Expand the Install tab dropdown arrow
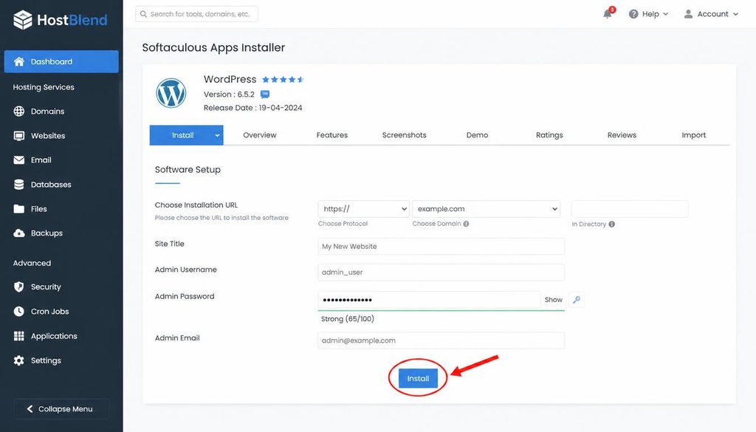The image size is (756, 432). tap(218, 135)
